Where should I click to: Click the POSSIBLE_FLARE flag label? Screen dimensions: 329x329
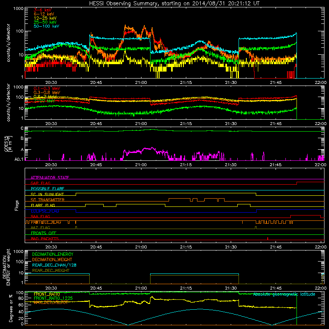[47, 188]
